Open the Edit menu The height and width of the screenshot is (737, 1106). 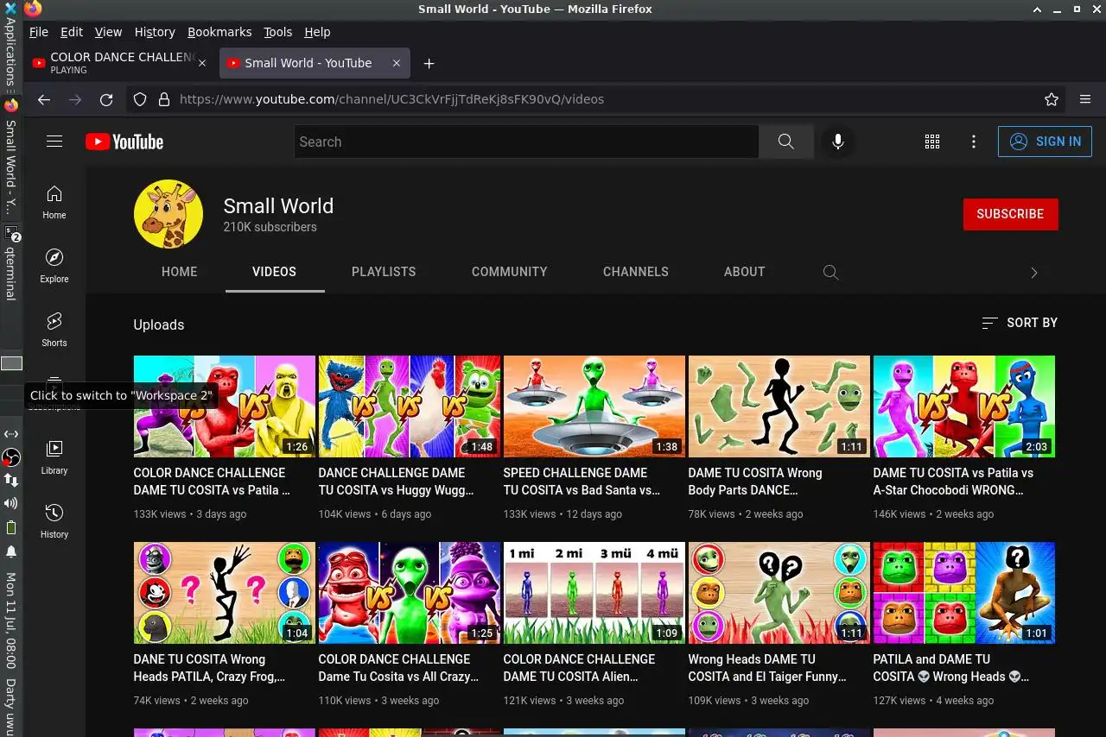coord(72,32)
